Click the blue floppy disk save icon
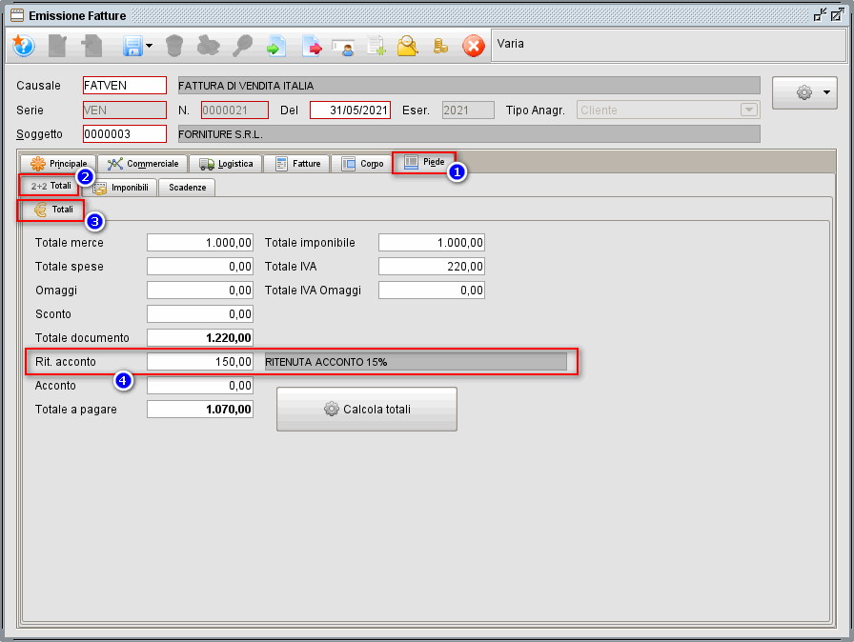This screenshot has width=854, height=642. coord(131,46)
